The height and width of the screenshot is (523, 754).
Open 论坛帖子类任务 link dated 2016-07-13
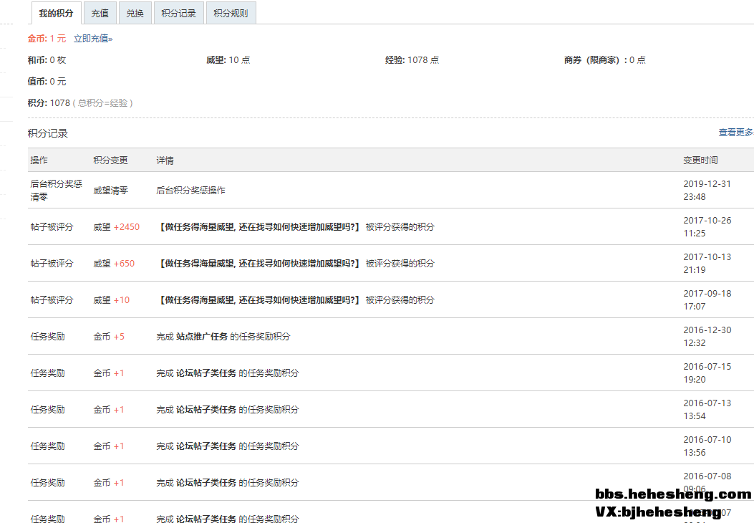coord(206,410)
